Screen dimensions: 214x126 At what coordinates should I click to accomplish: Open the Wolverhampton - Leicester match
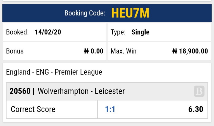click(81, 91)
